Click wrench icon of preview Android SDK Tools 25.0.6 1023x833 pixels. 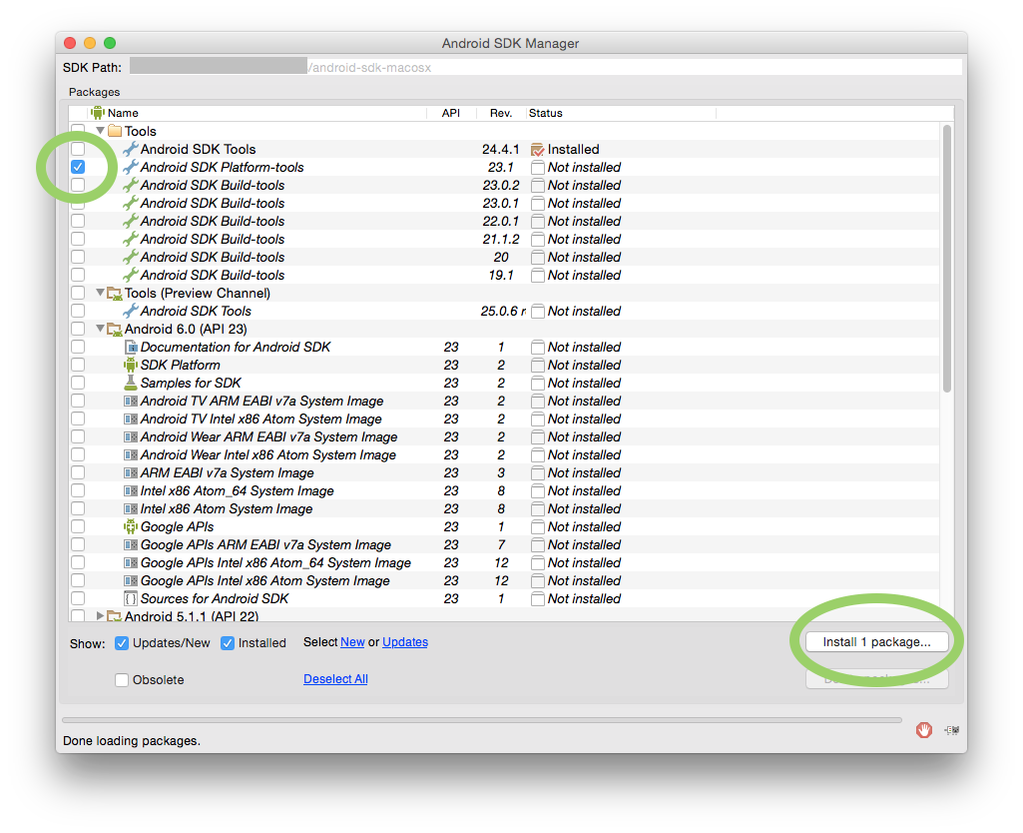[x=131, y=311]
